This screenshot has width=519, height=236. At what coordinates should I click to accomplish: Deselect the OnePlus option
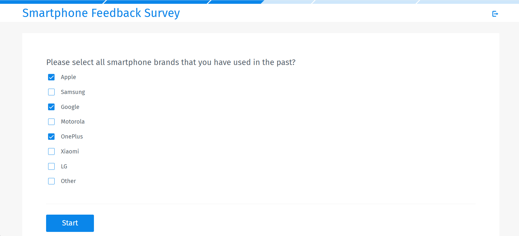click(51, 136)
